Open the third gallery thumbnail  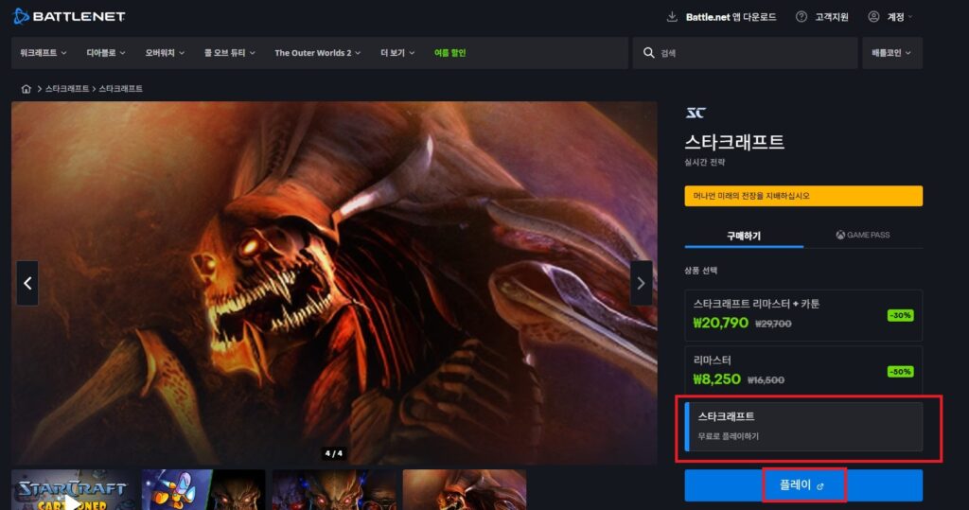[334, 490]
